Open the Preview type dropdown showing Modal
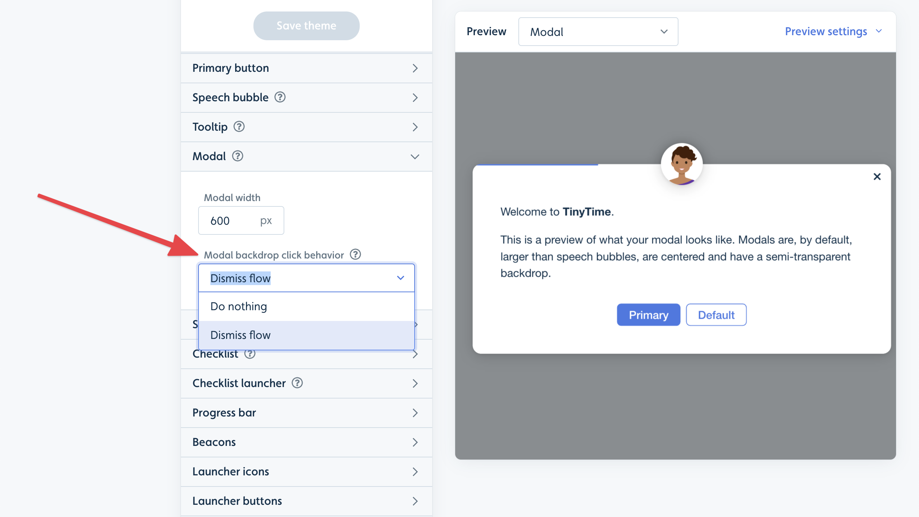Image resolution: width=919 pixels, height=517 pixels. 598,32
